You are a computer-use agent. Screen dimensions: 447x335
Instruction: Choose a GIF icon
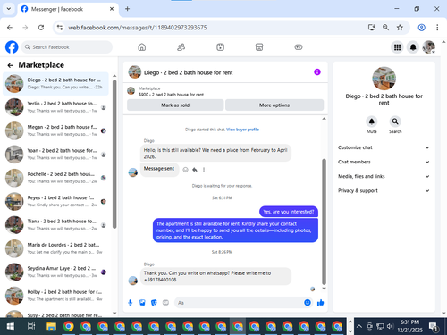pos(165,303)
